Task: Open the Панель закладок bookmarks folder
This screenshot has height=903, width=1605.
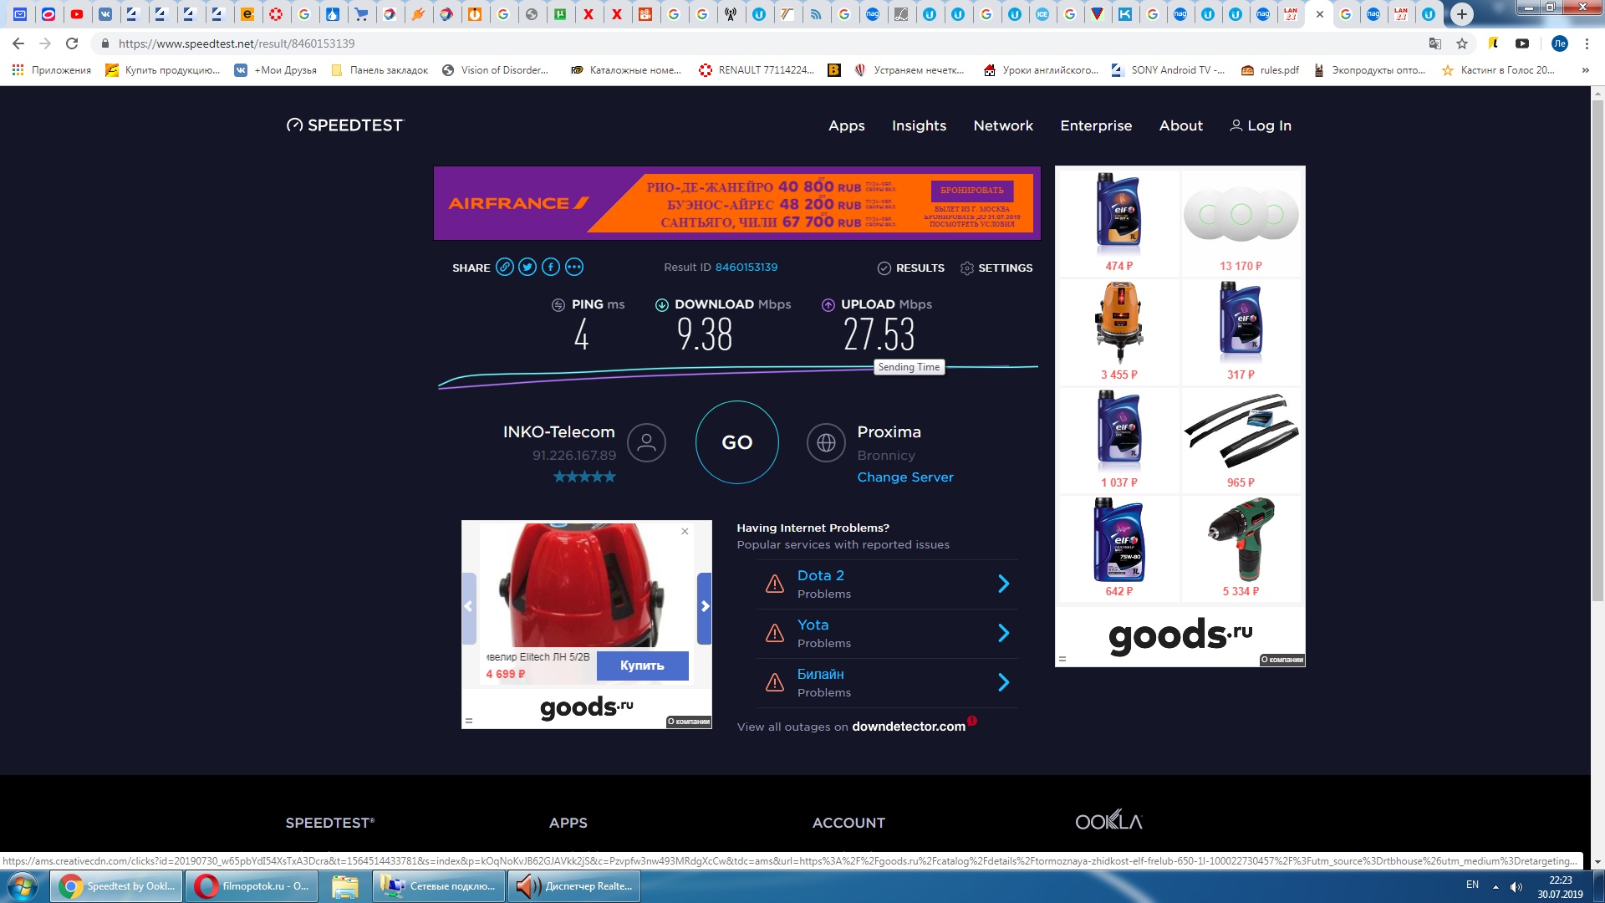Action: click(380, 70)
